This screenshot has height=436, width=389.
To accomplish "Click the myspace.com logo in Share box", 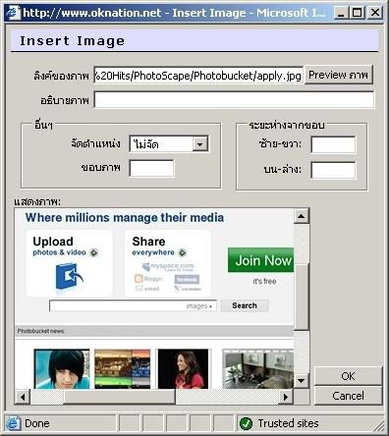I will point(168,267).
